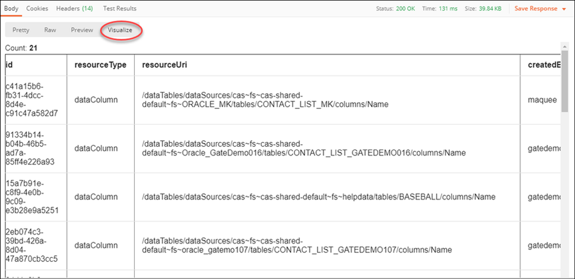
Task: Expand the Save Response dropdown arrow
Action: point(563,9)
